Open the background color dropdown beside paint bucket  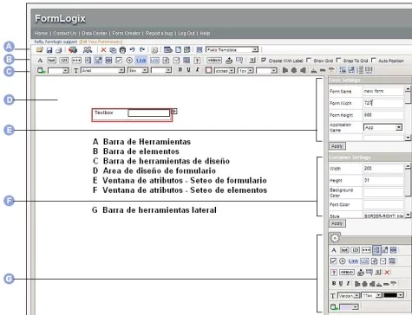click(58, 70)
